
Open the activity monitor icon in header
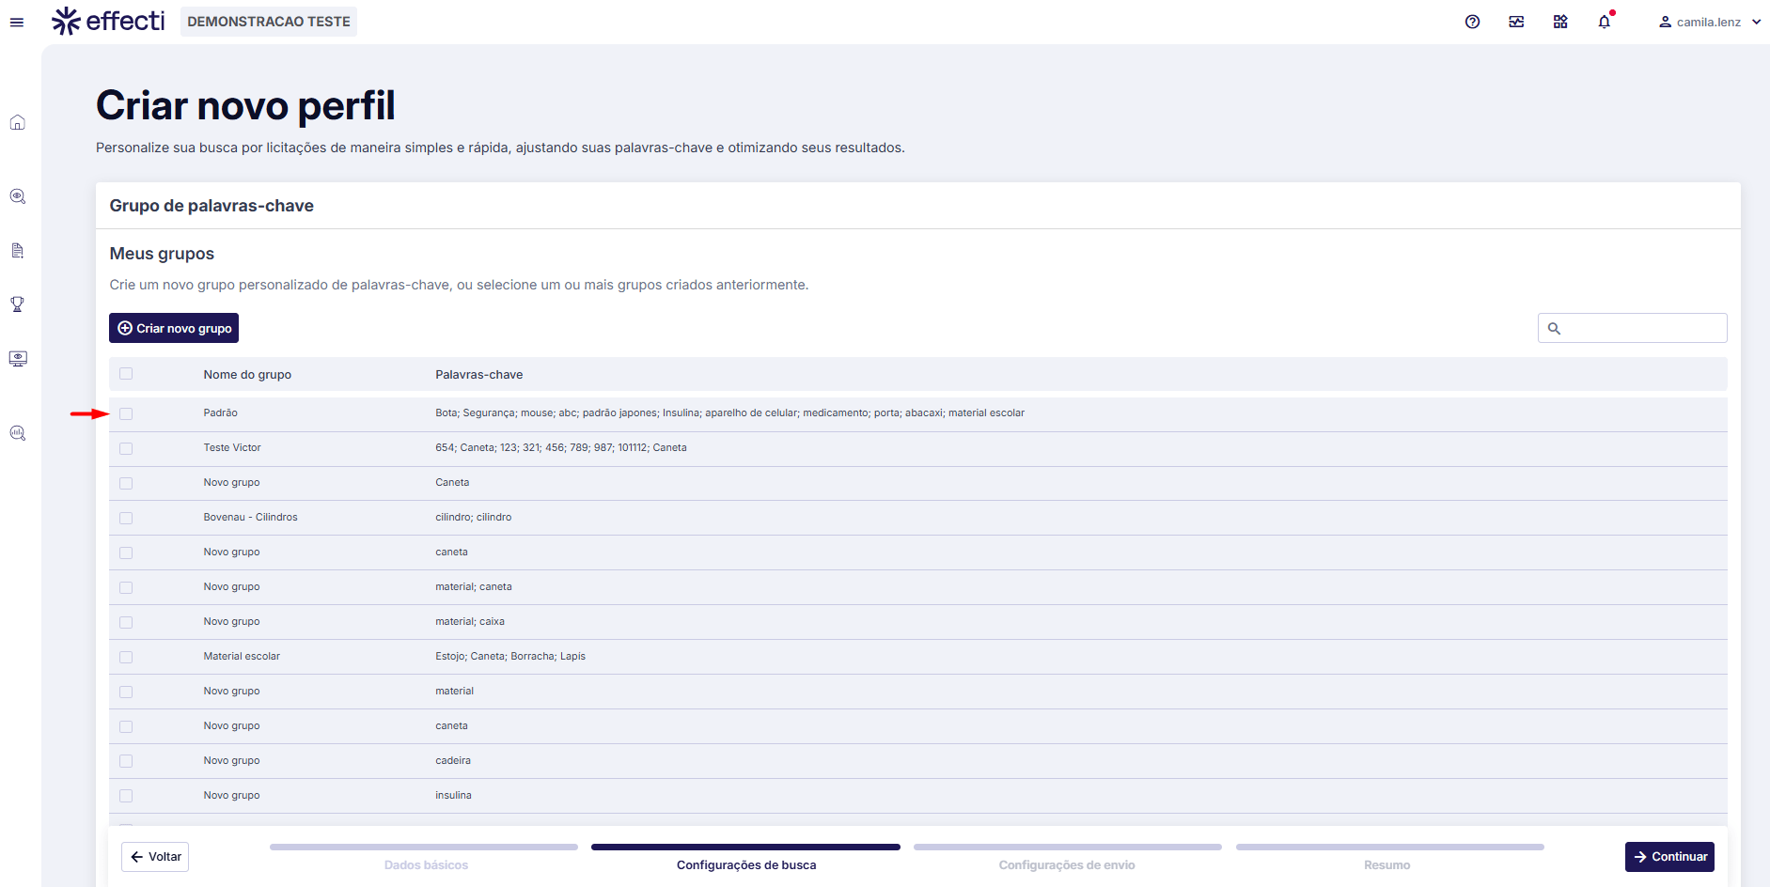click(1516, 22)
